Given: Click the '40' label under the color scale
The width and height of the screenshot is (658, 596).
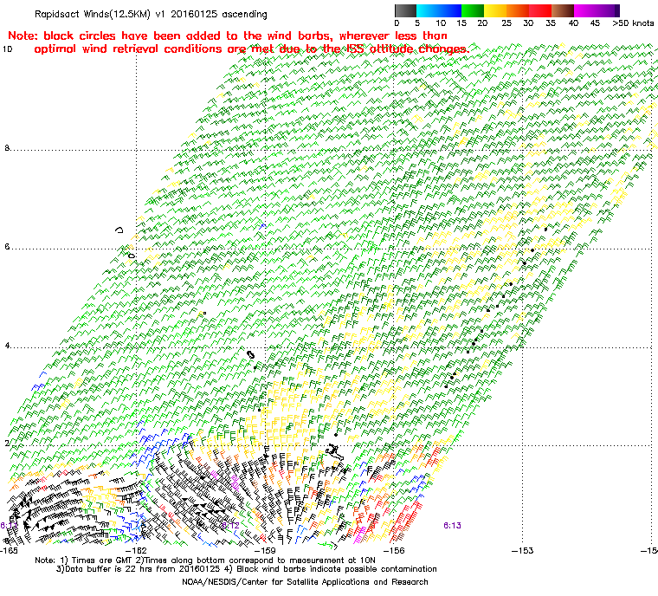Looking at the screenshot, I should click(x=573, y=23).
